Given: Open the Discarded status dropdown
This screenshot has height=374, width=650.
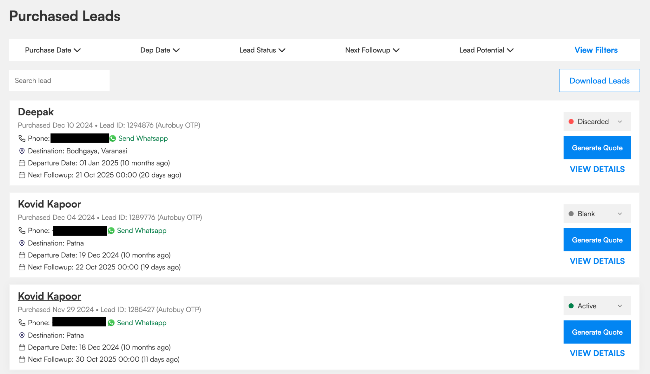Looking at the screenshot, I should tap(597, 122).
